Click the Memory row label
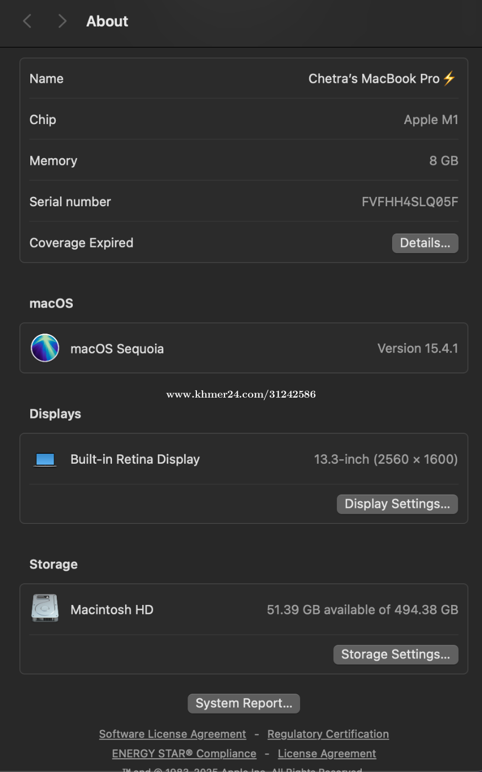 (x=53, y=160)
